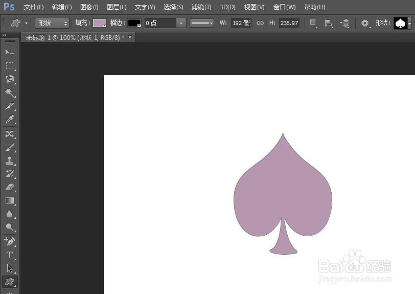Open the 图像(I) menu
The image size is (415, 294).
click(x=89, y=7)
